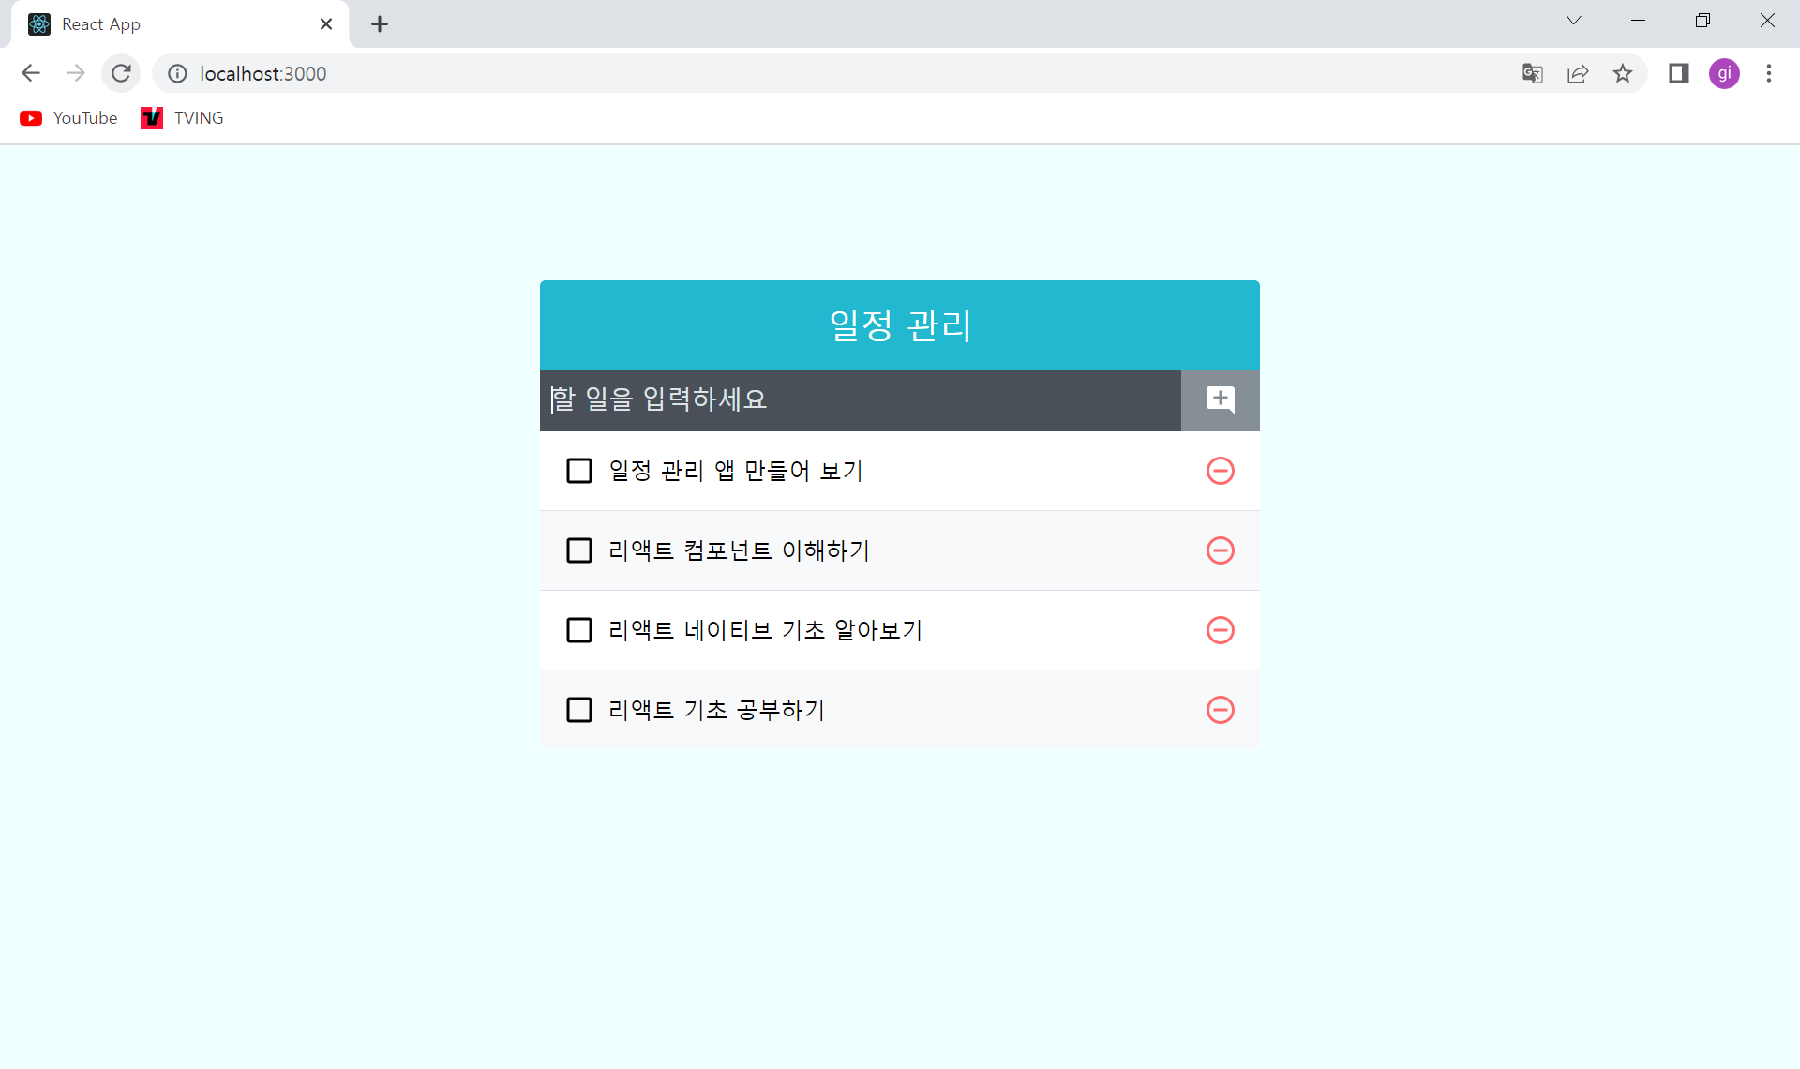Viewport: 1800px width, 1069px height.
Task: Open a new browser tab
Action: 380,24
